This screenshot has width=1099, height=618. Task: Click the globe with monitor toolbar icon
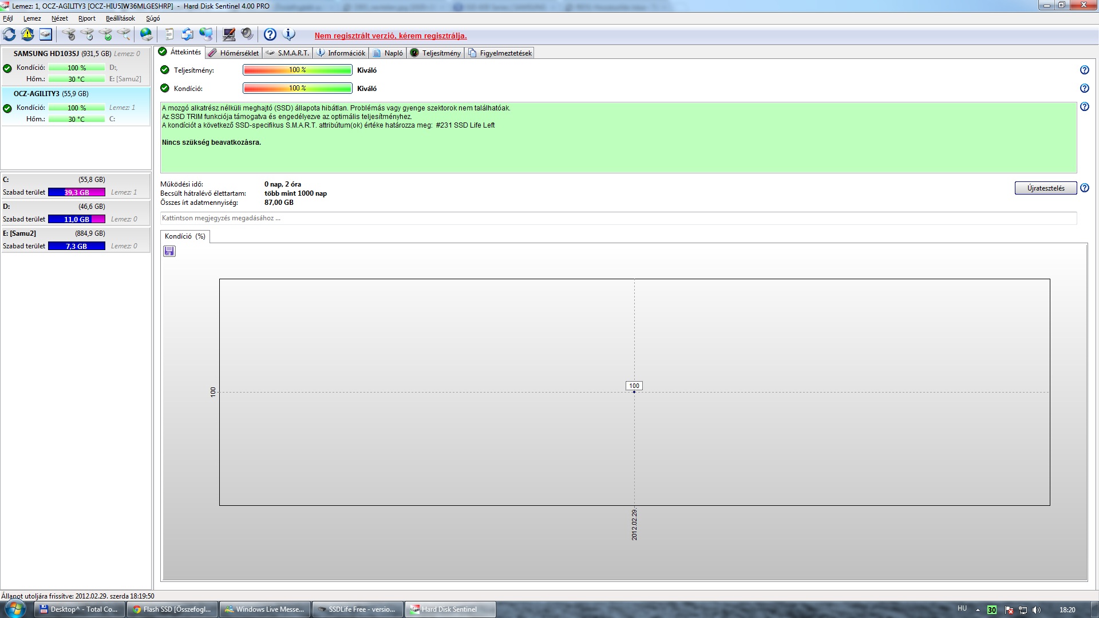[206, 34]
